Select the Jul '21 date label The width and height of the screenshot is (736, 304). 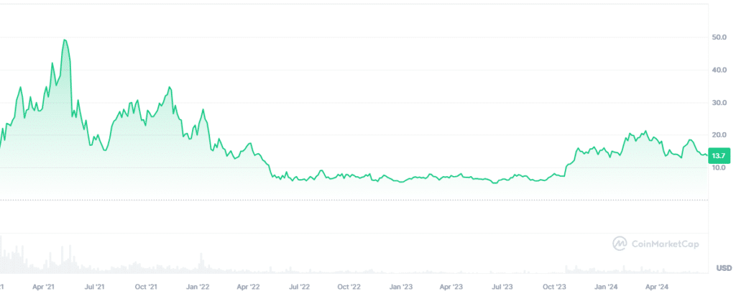pyautogui.click(x=95, y=287)
